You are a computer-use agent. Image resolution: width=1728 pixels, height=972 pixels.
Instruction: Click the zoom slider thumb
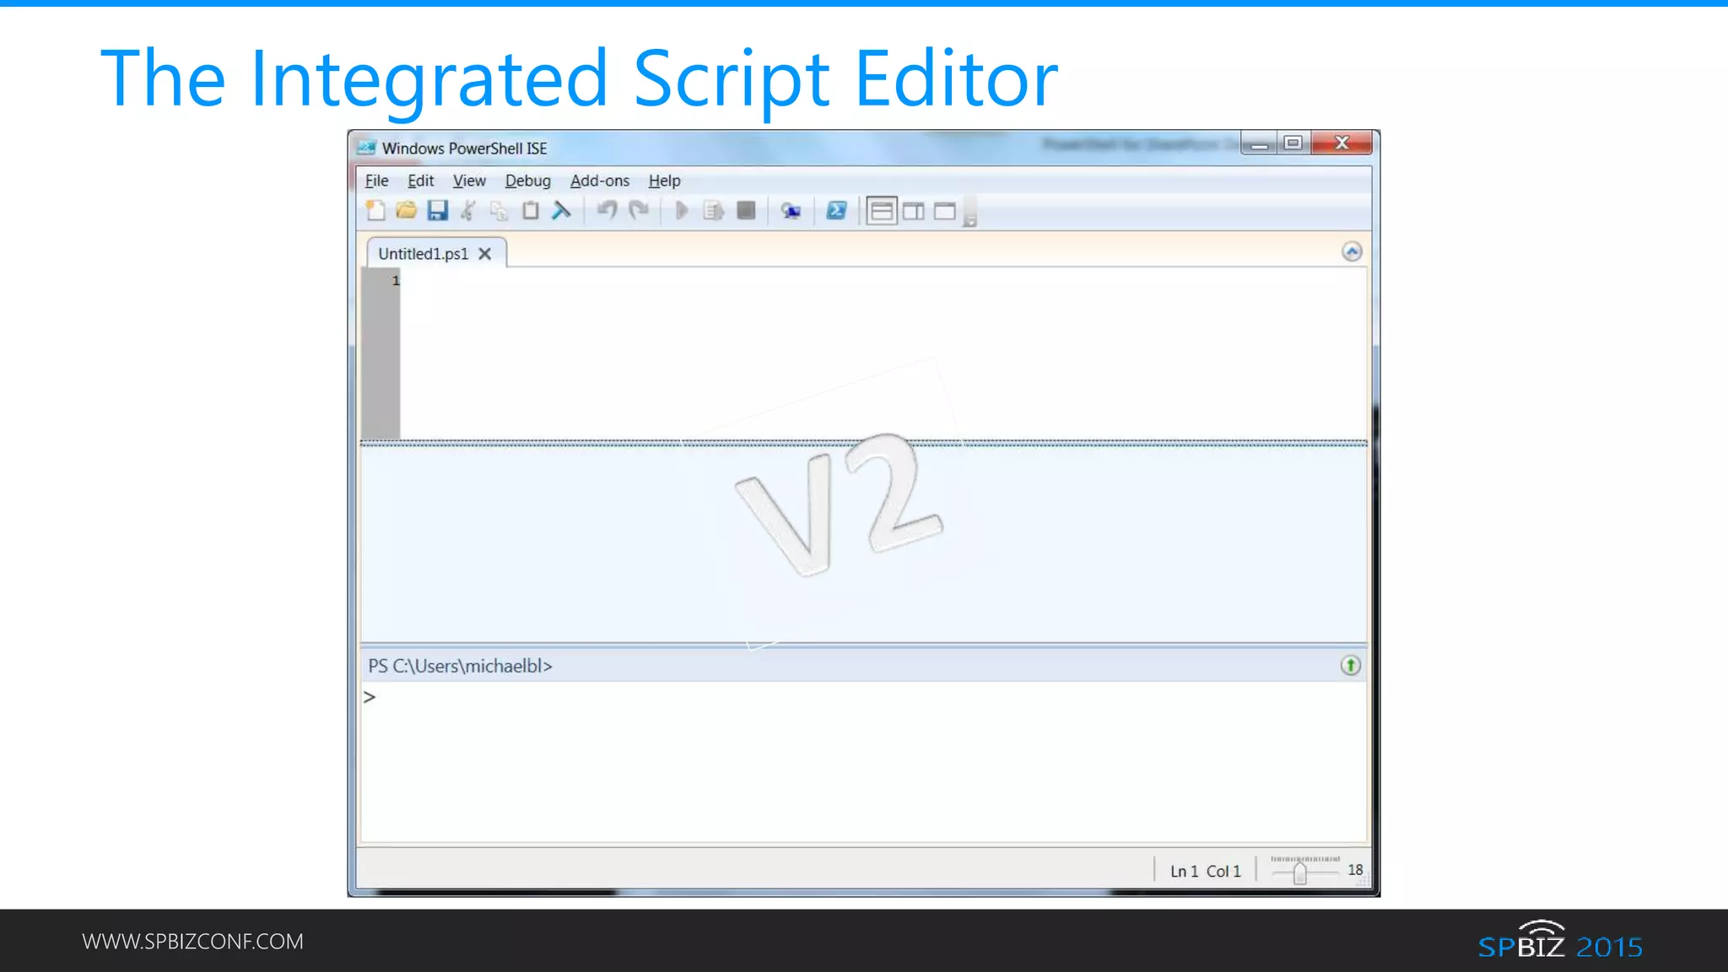tap(1300, 872)
